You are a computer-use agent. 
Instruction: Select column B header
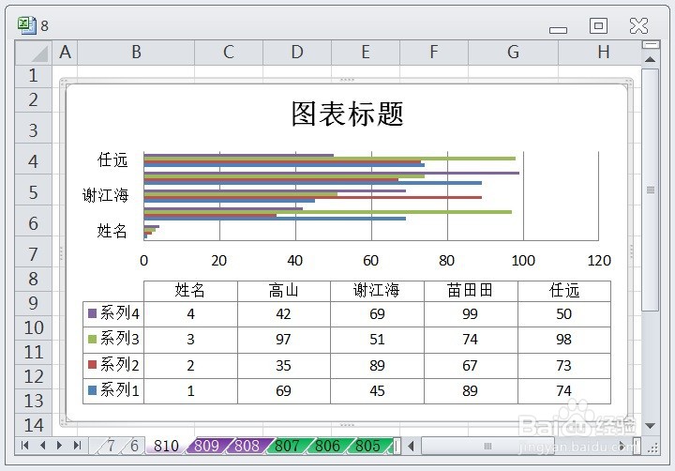[136, 53]
